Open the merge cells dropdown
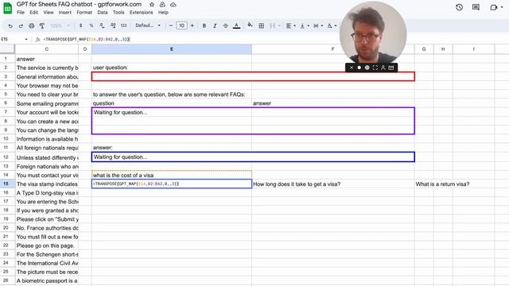Image resolution: width=509 pixels, height=286 pixels. (274, 25)
